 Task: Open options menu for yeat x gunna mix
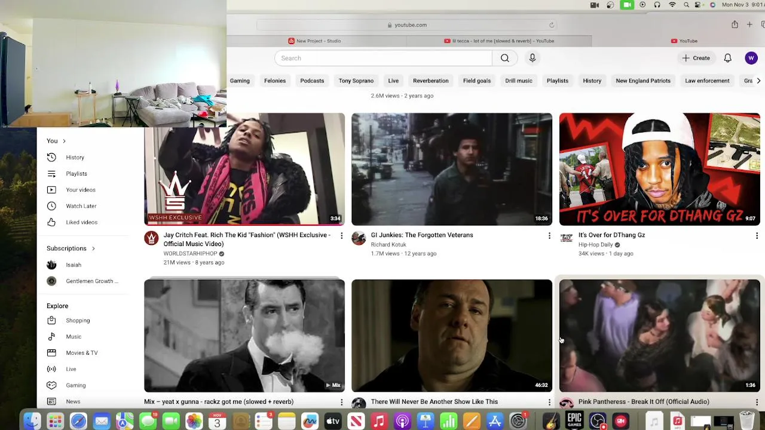341,403
